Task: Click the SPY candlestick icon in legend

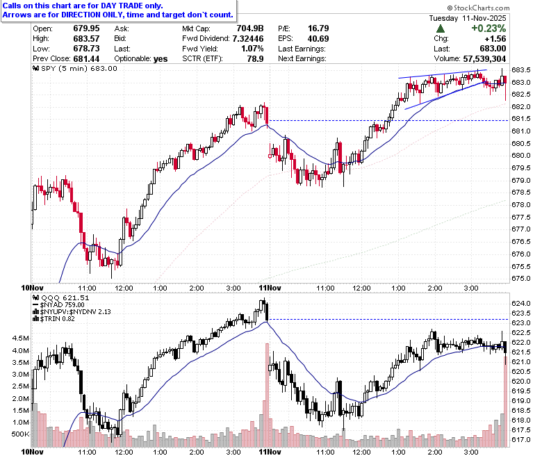Action: 35,68
